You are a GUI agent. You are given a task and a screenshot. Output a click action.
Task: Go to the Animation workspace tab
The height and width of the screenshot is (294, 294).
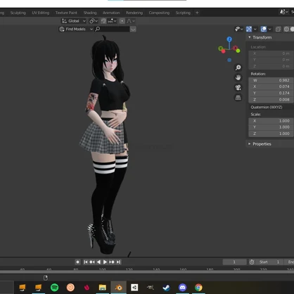(x=111, y=13)
